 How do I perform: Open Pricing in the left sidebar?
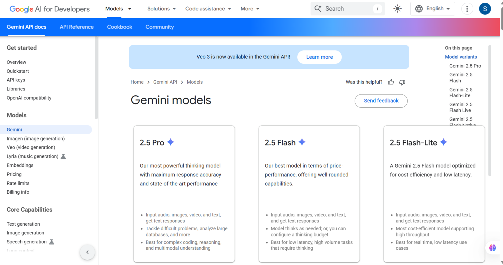(x=14, y=174)
